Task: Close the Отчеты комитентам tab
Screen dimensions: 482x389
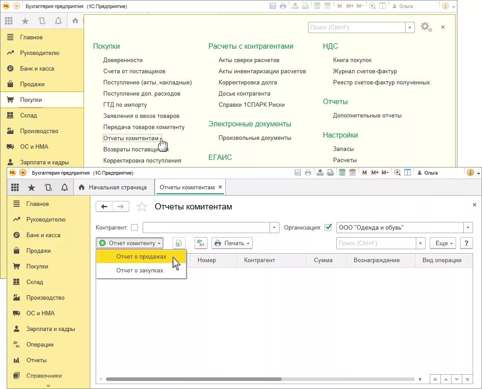Action: tap(220, 187)
